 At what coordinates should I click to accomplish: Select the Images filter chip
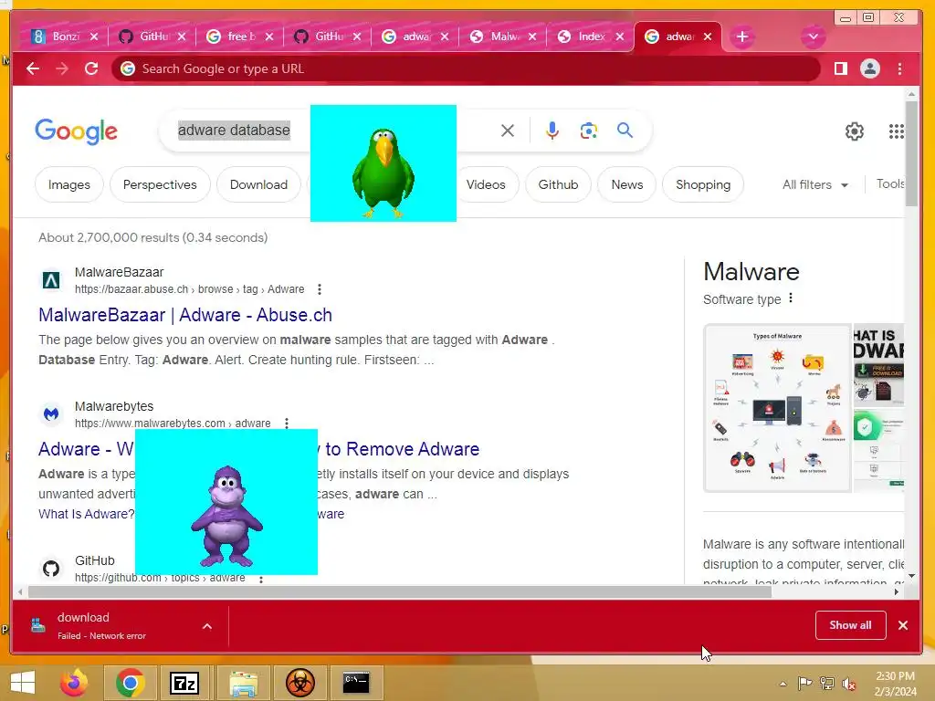pos(69,184)
